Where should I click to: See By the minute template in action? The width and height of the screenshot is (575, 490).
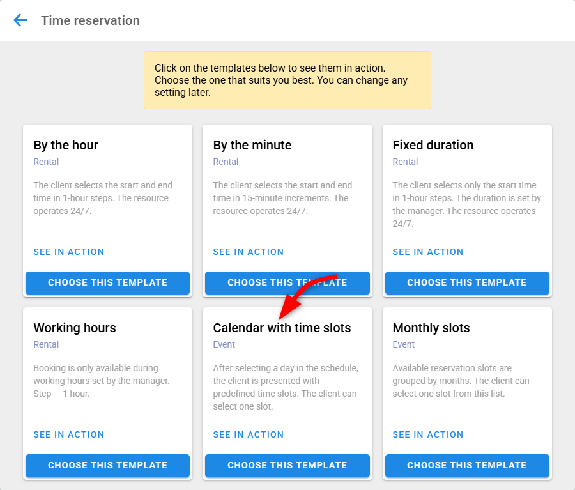pyautogui.click(x=248, y=252)
